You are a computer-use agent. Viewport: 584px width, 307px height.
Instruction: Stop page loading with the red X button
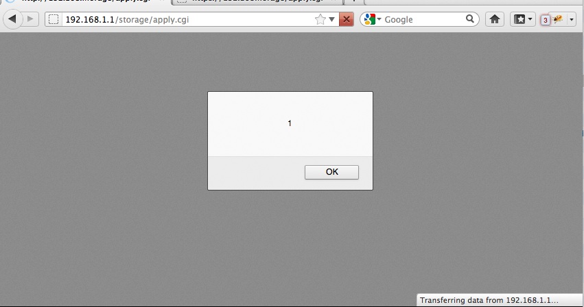347,19
